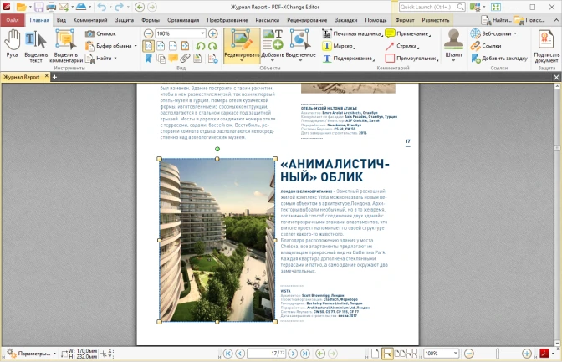Select the Печатная машинка typewriter tool
This screenshot has width=562, height=362.
tap(352, 33)
